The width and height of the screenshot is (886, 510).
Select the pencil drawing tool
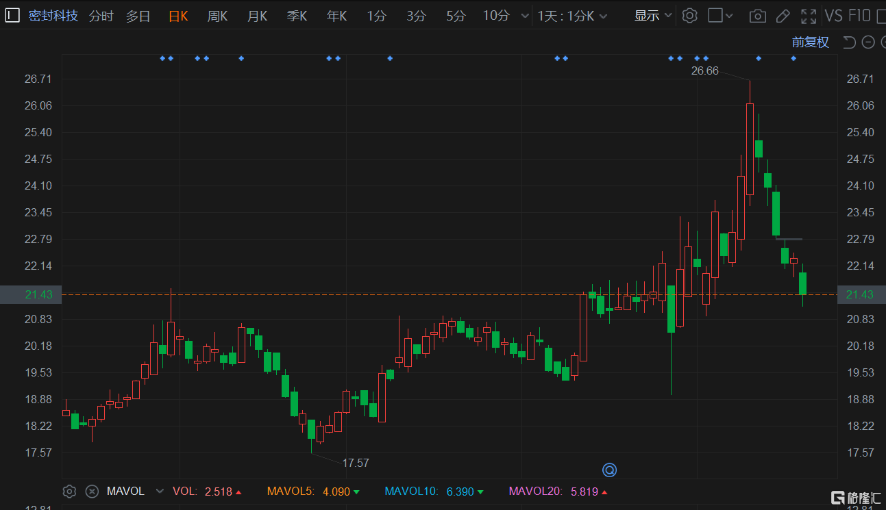pos(783,16)
